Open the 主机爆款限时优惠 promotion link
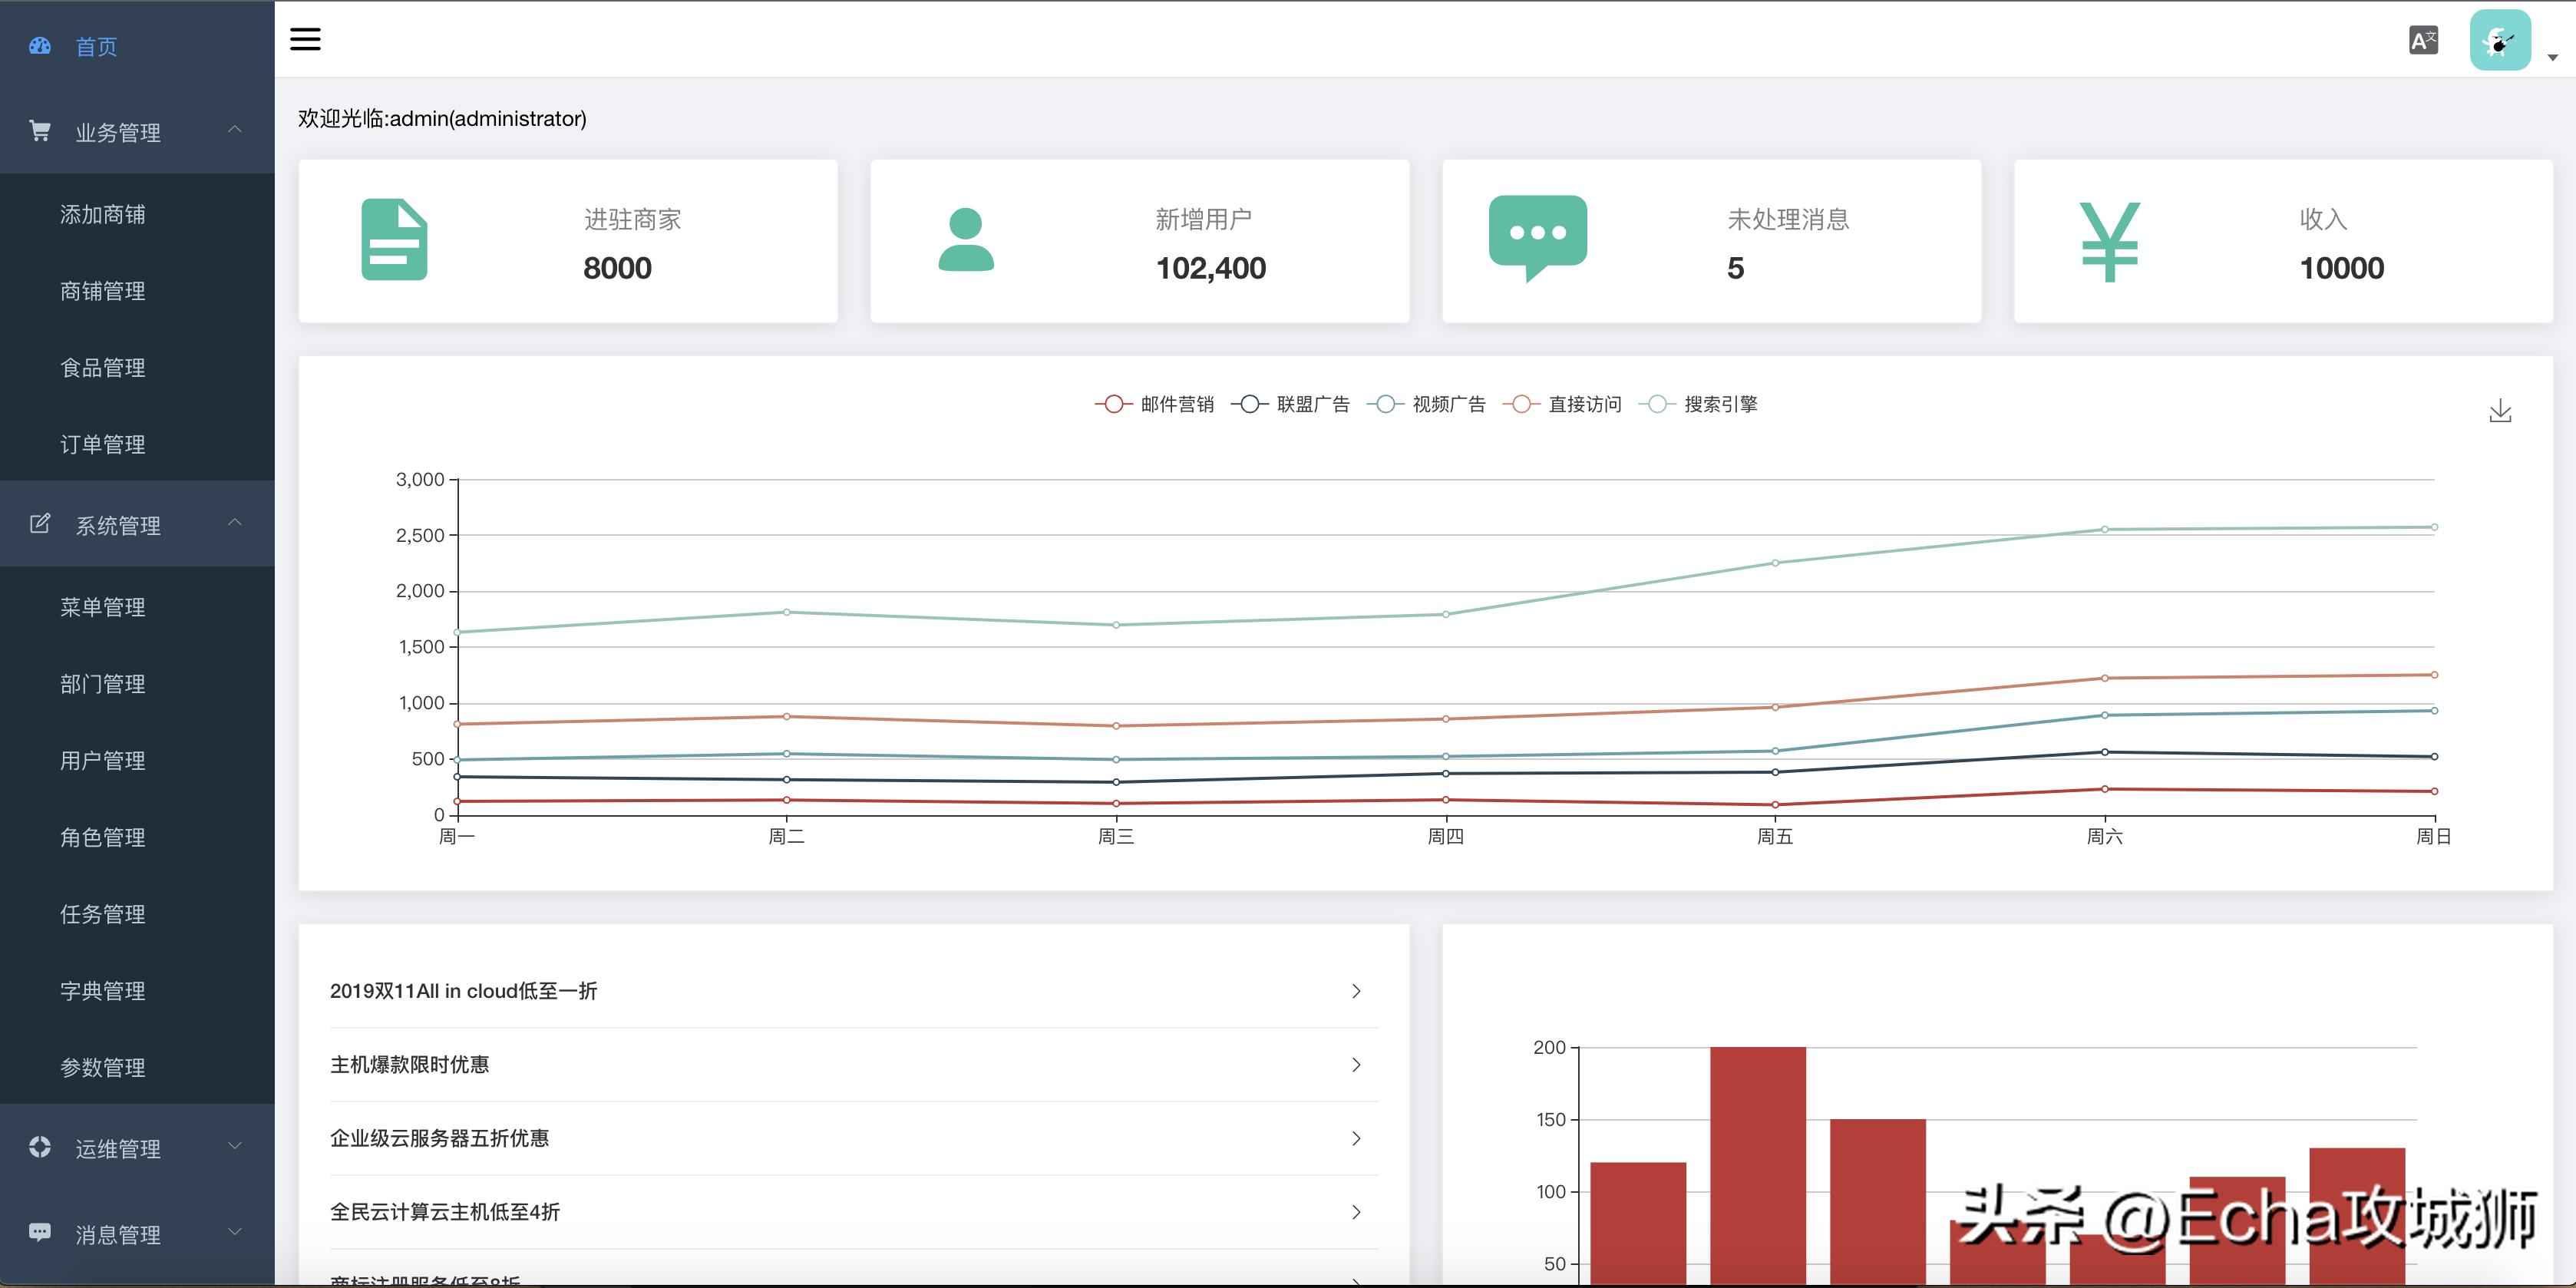The width and height of the screenshot is (2576, 1288). coord(410,1065)
